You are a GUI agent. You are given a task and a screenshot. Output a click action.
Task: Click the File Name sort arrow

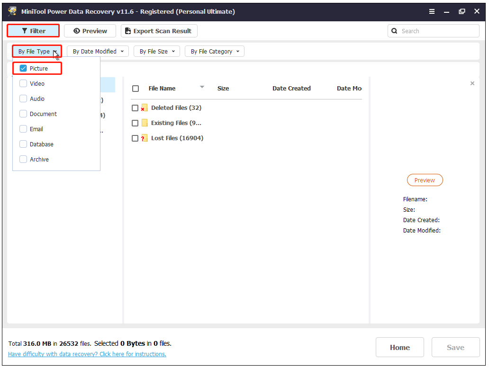pos(202,87)
